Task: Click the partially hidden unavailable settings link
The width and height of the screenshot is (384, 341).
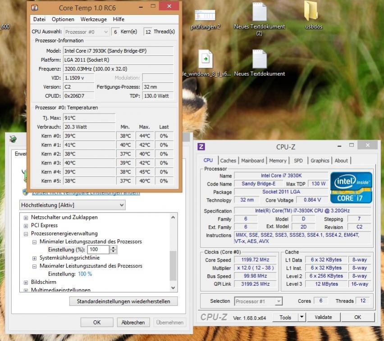Action: click(86, 193)
